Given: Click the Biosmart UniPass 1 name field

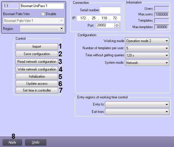Looking at the screenshot, I should (x=42, y=6).
